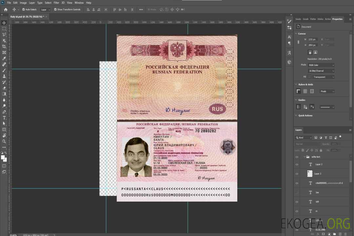Image resolution: width=354 pixels, height=236 pixels.
Task: Open the Character panel icon
Action: (289, 37)
